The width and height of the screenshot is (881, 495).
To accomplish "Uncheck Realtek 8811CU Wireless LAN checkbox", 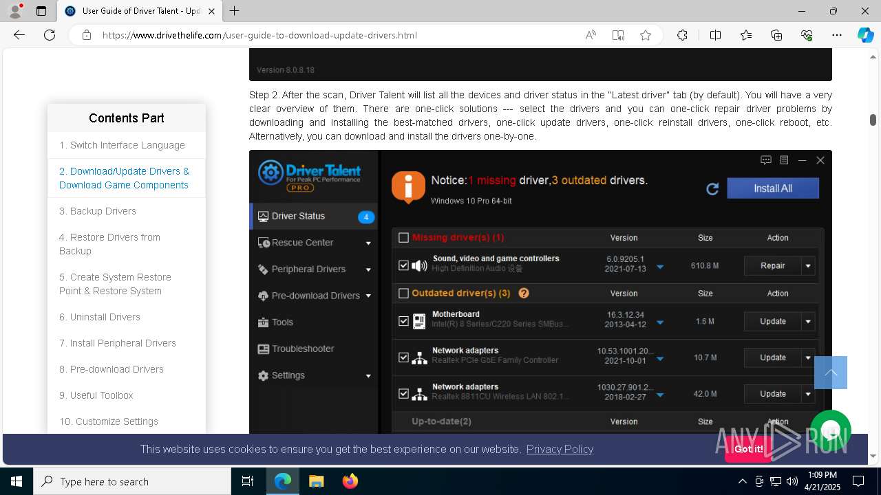I will (404, 394).
